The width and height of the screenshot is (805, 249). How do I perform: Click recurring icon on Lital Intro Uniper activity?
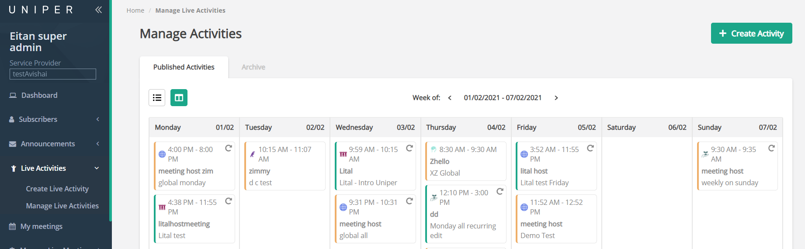pyautogui.click(x=409, y=149)
